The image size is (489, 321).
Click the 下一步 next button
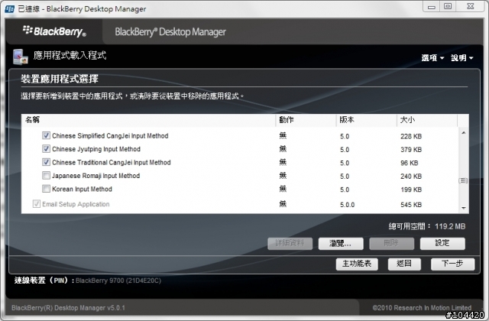click(x=452, y=264)
